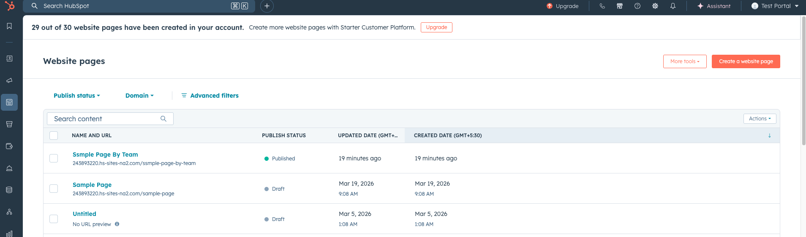Expand the Publish status filter dropdown
The image size is (806, 237).
pos(77,96)
